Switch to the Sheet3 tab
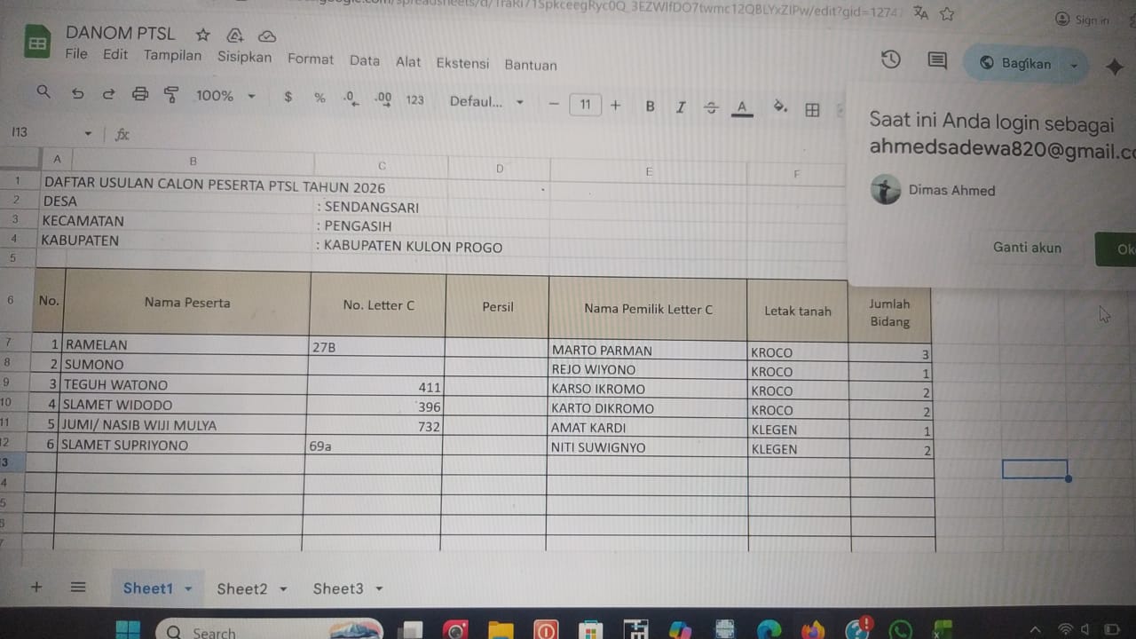Viewport: 1136px width, 639px height. click(337, 588)
